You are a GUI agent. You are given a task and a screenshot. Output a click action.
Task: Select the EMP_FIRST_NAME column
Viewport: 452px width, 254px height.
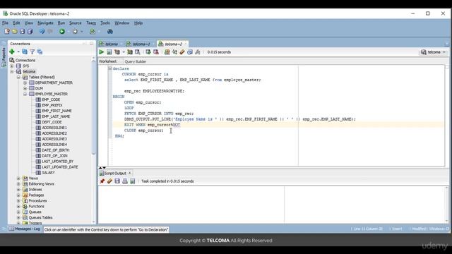(x=56, y=111)
